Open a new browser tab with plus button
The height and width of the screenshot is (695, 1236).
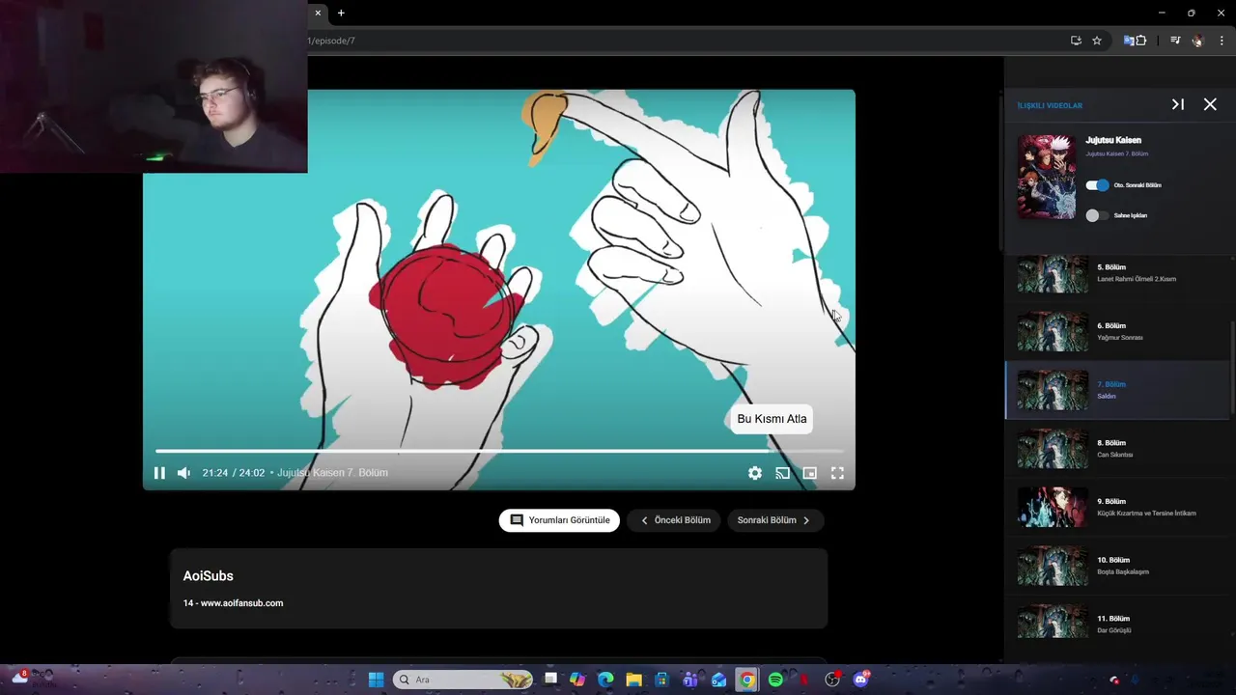tap(341, 13)
